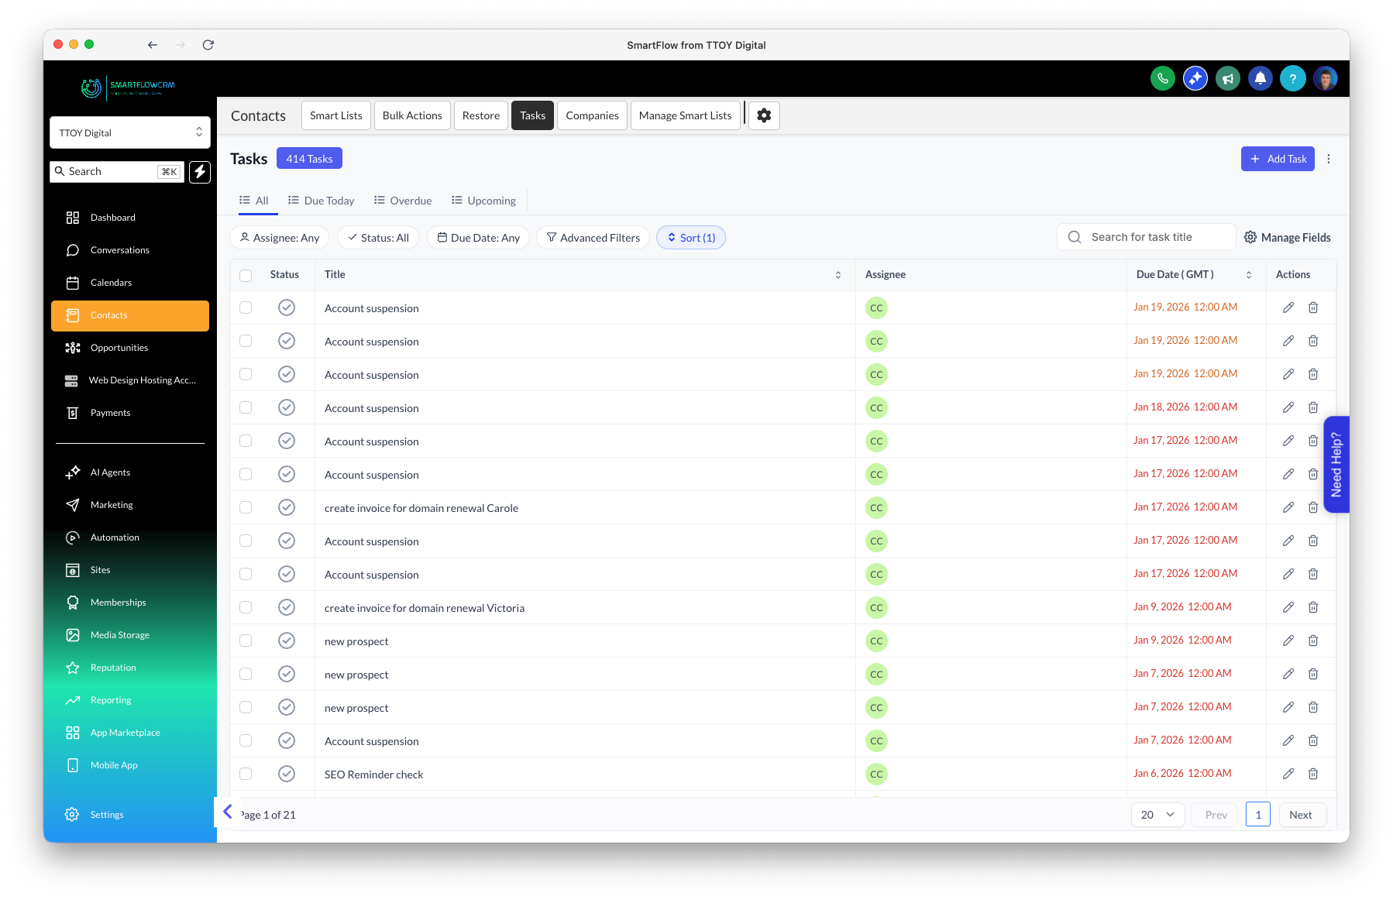Open the phone dialer icon in the header
The height and width of the screenshot is (900, 1393).
pyautogui.click(x=1162, y=78)
